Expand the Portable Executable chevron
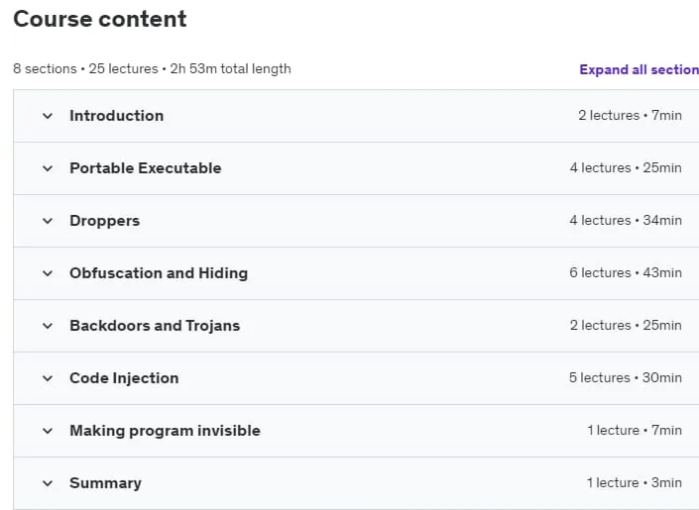699x510 pixels. click(48, 168)
